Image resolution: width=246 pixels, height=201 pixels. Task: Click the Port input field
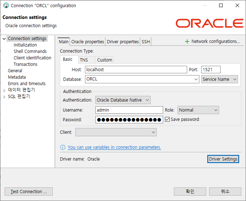[x=211, y=70]
